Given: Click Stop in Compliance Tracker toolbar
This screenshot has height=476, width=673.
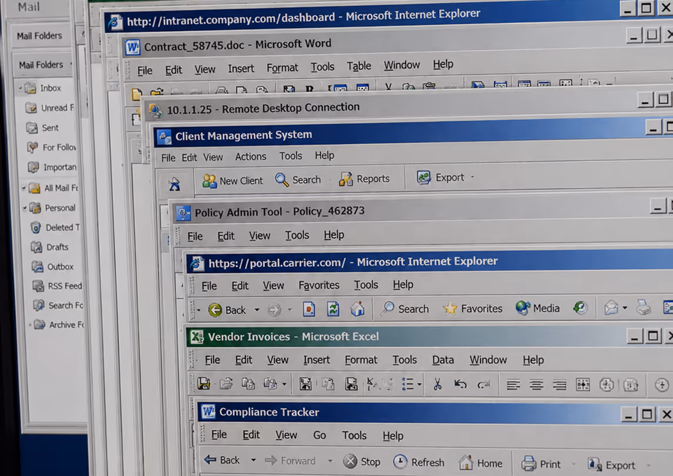Looking at the screenshot, I should pyautogui.click(x=362, y=462).
